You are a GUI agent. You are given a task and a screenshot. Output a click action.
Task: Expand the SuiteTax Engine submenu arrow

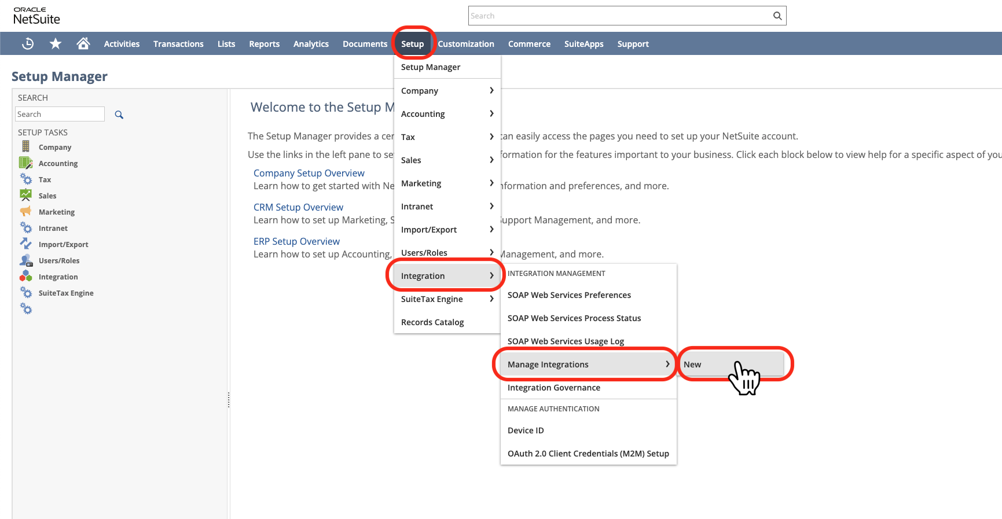491,299
